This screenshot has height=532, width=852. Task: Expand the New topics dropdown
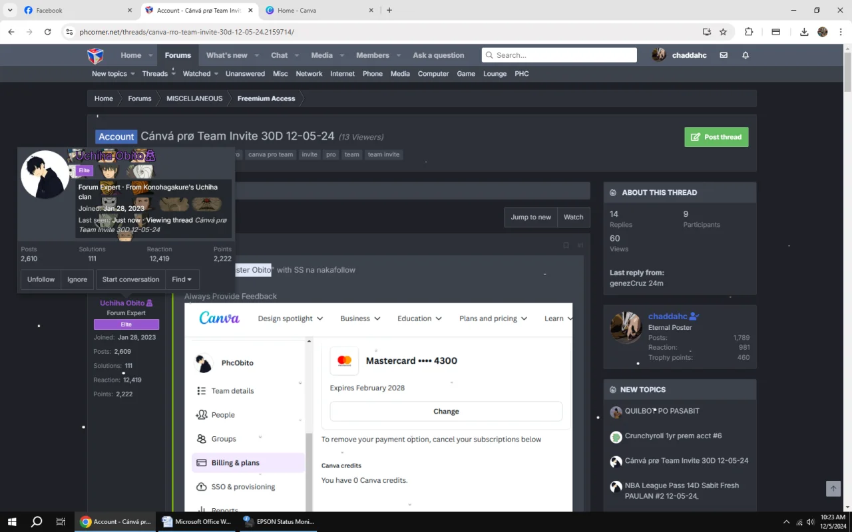click(132, 74)
